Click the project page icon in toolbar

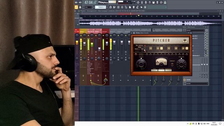tap(130, 7)
